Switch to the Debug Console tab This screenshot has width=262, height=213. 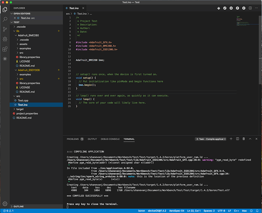pyautogui.click(x=110, y=139)
